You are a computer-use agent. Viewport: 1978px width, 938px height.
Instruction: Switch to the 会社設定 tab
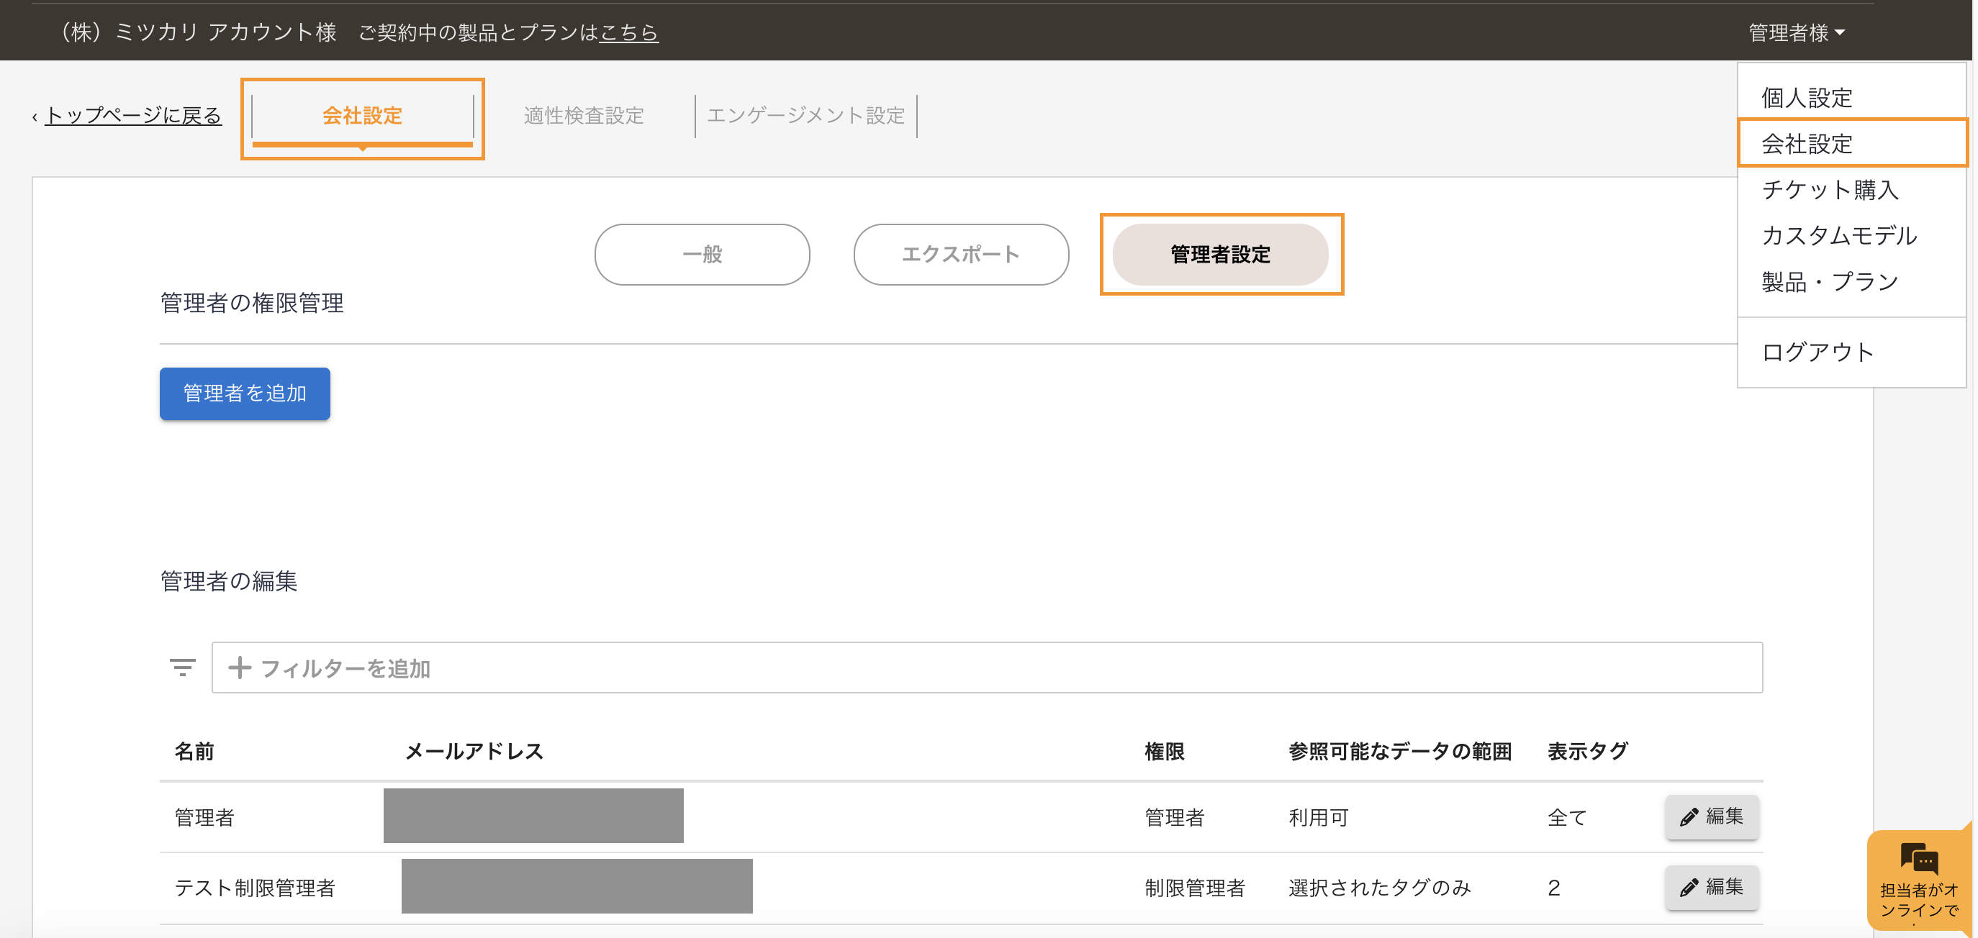click(x=361, y=116)
